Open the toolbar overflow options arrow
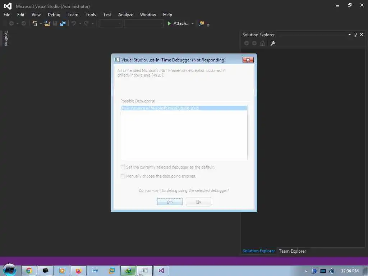Screen dimensions: 368x276 (208, 25)
